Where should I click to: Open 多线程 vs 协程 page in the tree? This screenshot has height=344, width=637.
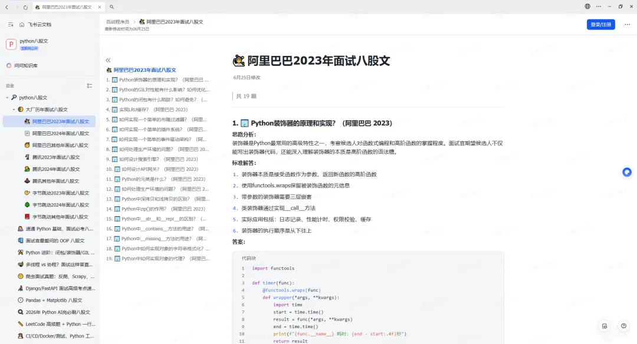pos(60,264)
